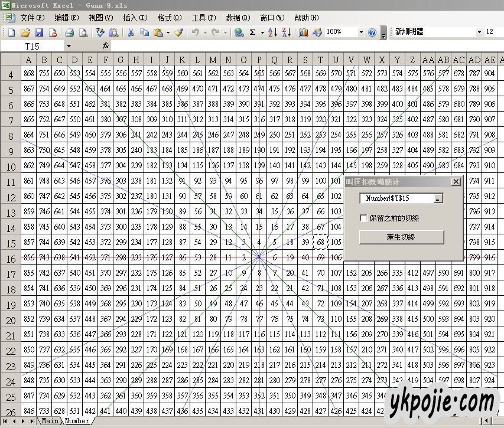
Task: Click the Save icon in toolbar
Action: [x=39, y=32]
